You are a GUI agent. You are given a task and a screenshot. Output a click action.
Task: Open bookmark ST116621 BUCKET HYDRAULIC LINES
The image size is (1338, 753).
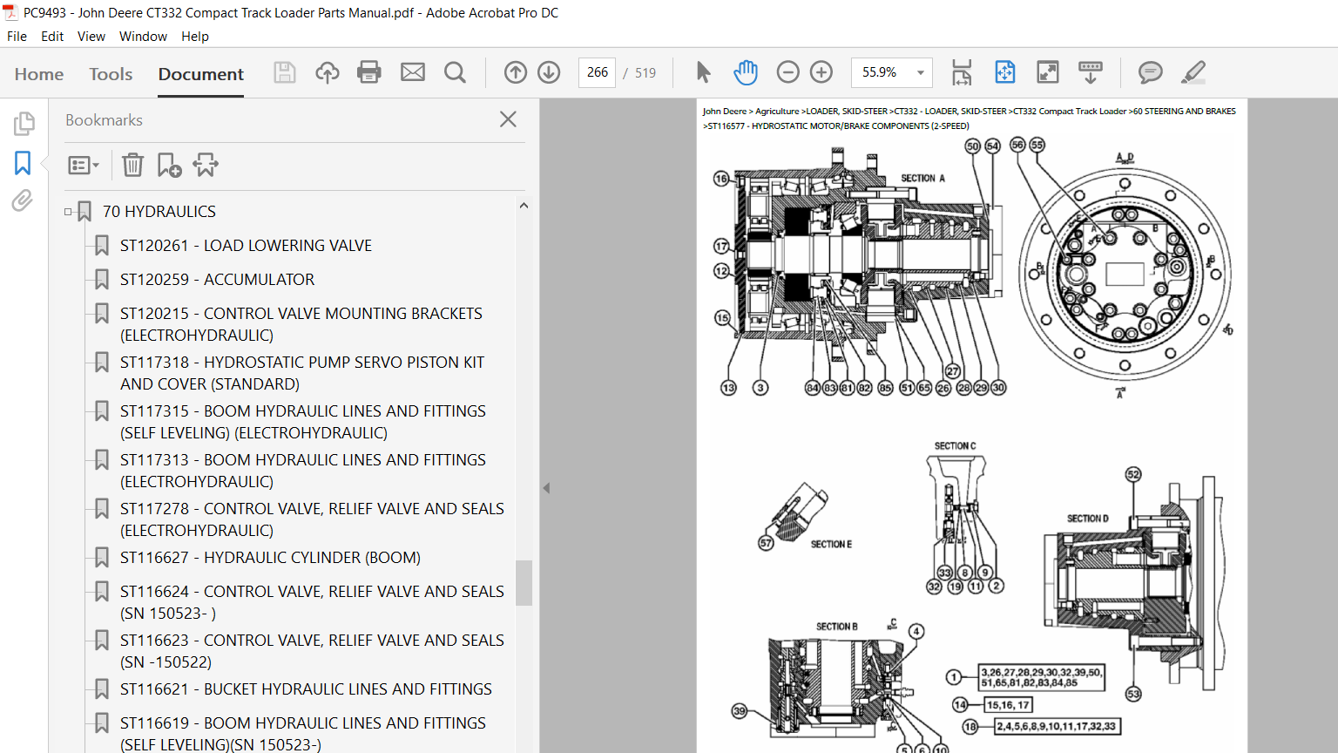tap(306, 689)
